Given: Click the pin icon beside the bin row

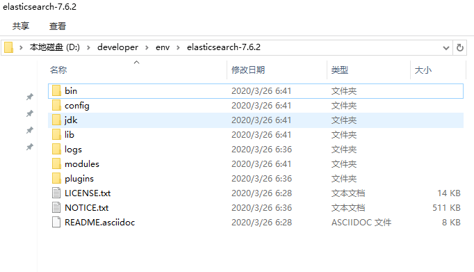Looking at the screenshot, I should tap(30, 97).
